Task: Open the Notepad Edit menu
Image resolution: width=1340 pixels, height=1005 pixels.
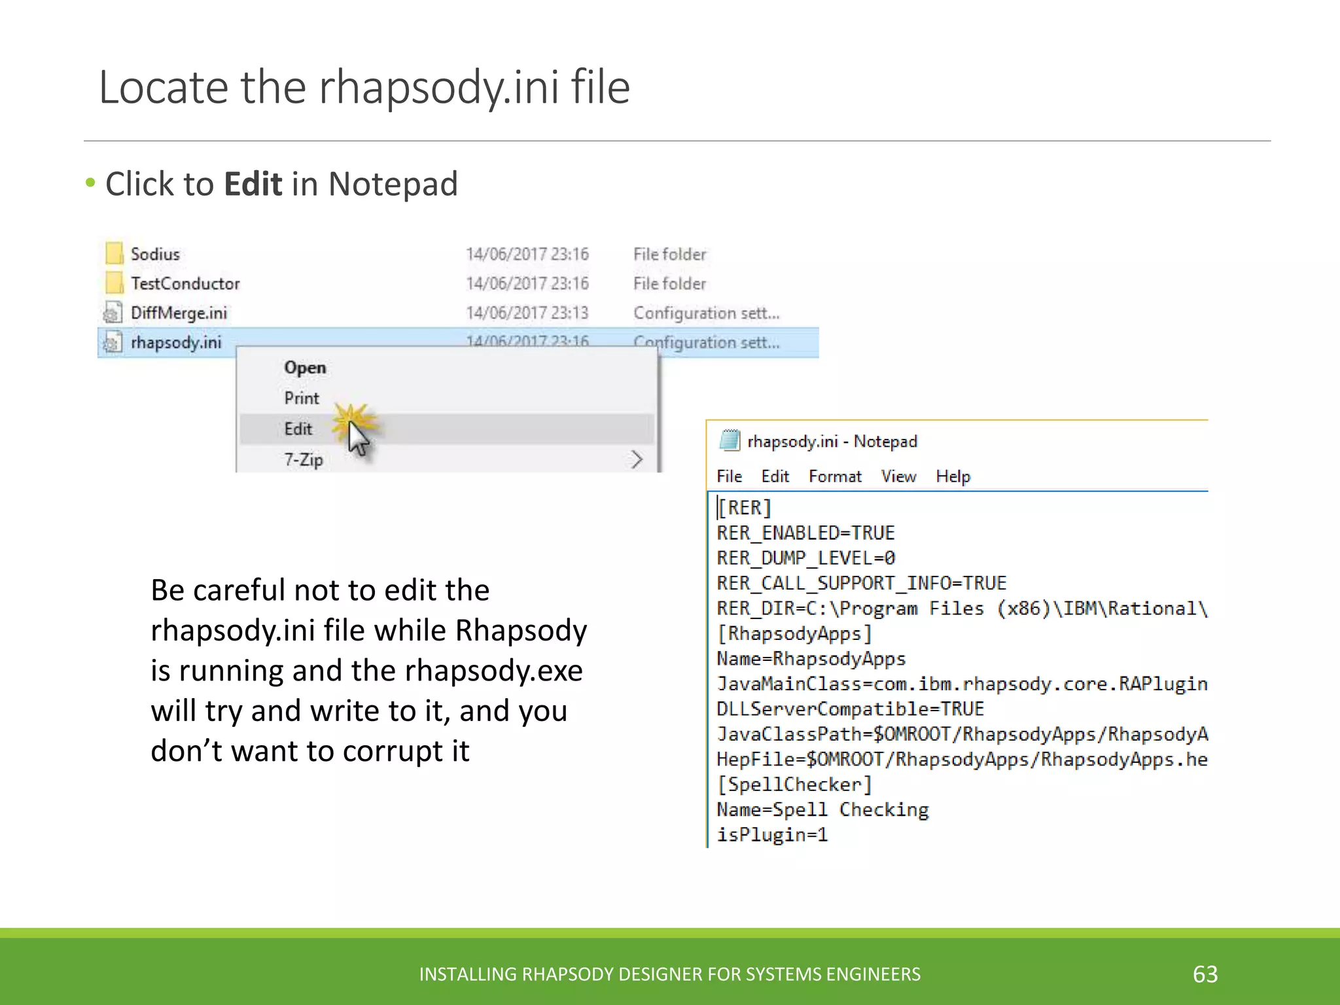Action: [775, 476]
